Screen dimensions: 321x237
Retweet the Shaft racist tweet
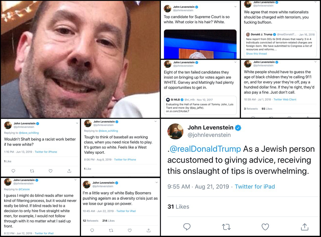tap(32, 171)
